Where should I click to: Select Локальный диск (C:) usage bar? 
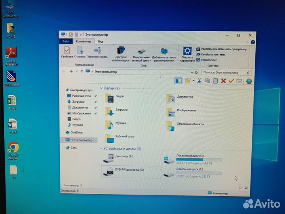[199, 160]
